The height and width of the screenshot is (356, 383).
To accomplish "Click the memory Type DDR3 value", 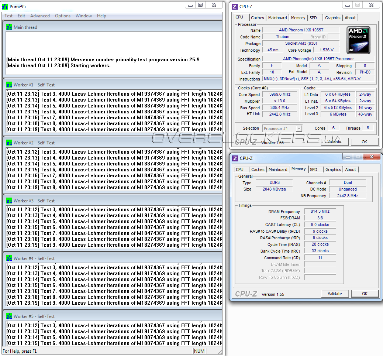I will [274, 183].
